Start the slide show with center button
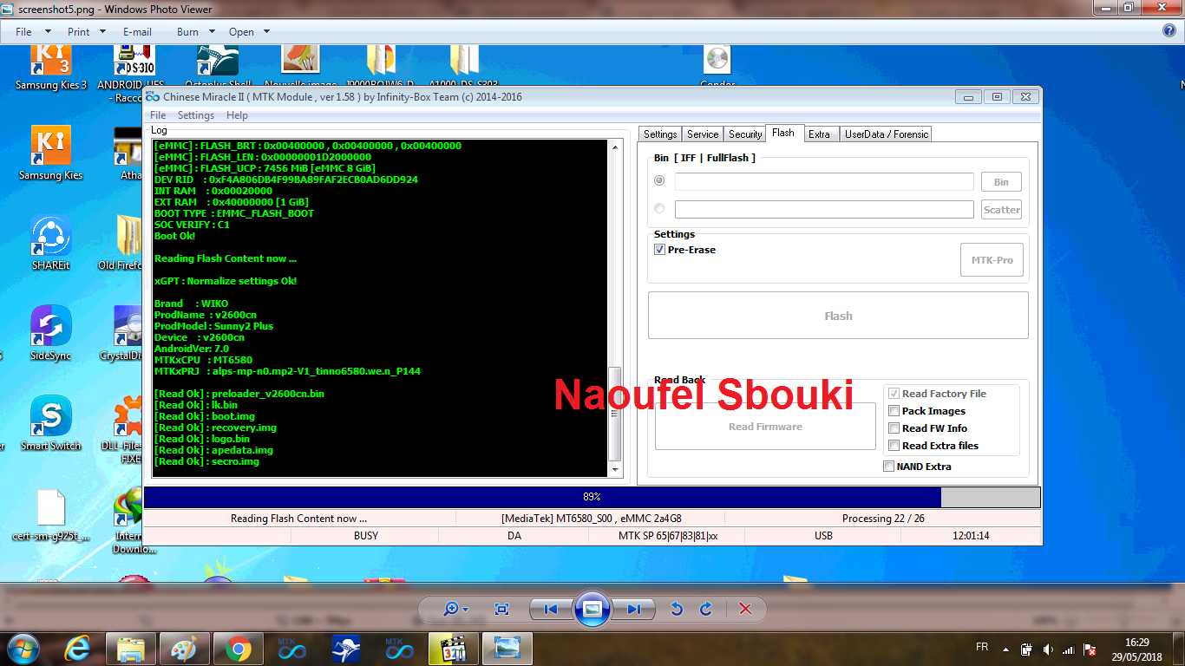The image size is (1185, 666). 592,609
